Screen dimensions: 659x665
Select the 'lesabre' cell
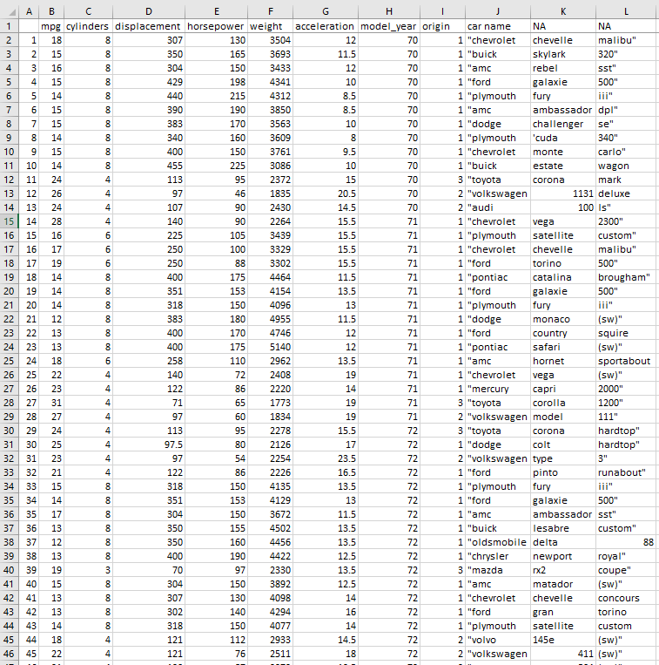(x=563, y=528)
